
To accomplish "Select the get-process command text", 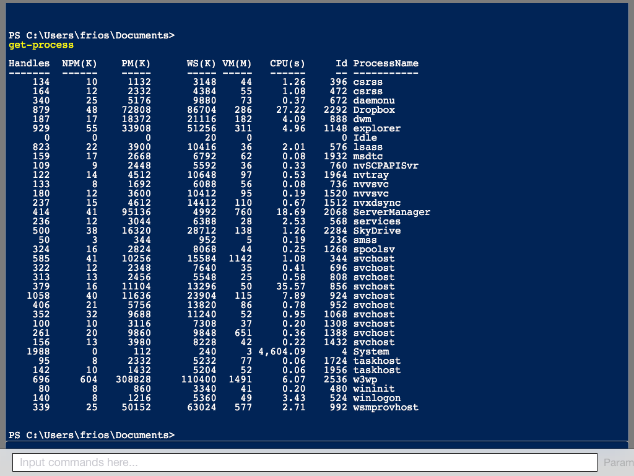I will pos(41,45).
